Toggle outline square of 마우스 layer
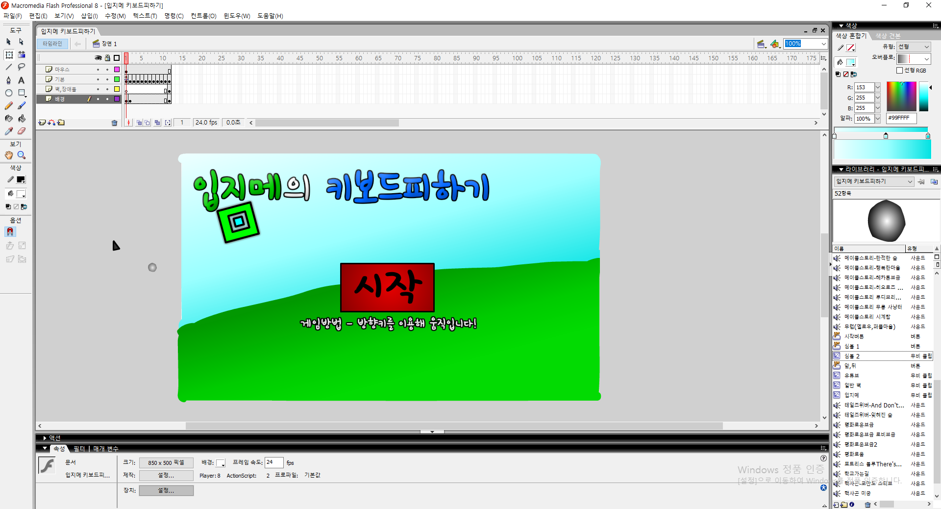941x509 pixels. tap(117, 70)
